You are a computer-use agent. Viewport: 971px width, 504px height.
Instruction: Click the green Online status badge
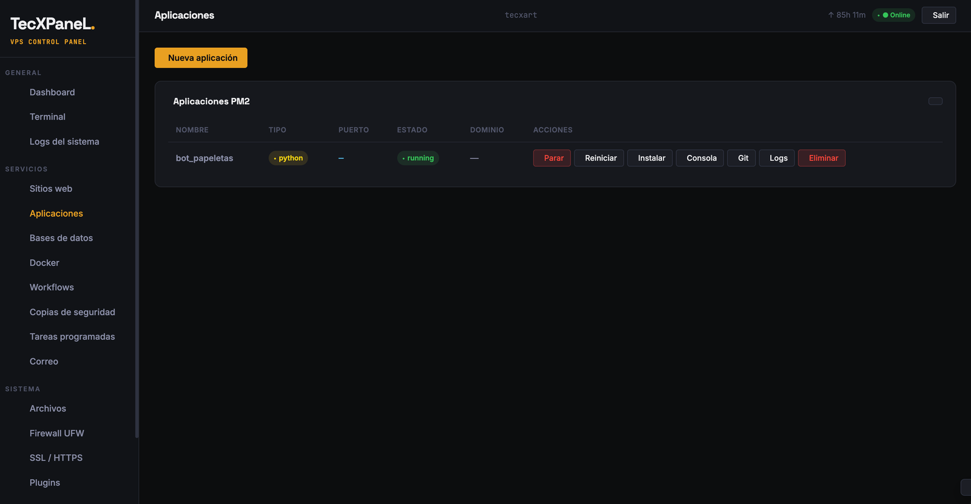(x=894, y=15)
